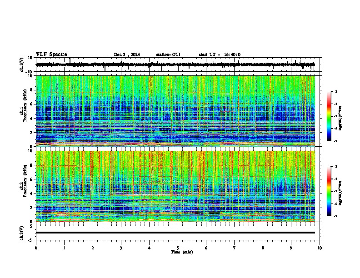Image resolution: width=360 pixels, height=278 pixels.
Task: Click time axis tick label "9"
Action: point(291,248)
